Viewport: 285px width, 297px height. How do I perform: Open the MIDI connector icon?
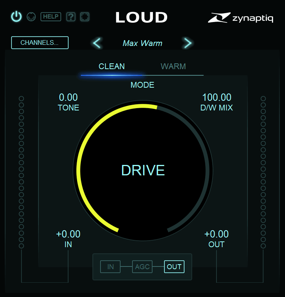click(31, 17)
